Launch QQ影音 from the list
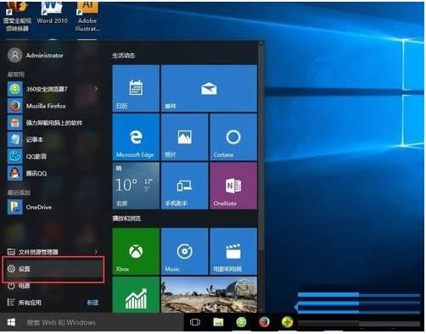Image resolution: width=426 pixels, height=334 pixels. tap(53, 156)
